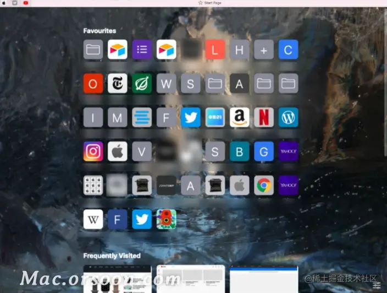Open the Wikipedia favourite
This screenshot has width=387, height=293.
[x=93, y=219]
